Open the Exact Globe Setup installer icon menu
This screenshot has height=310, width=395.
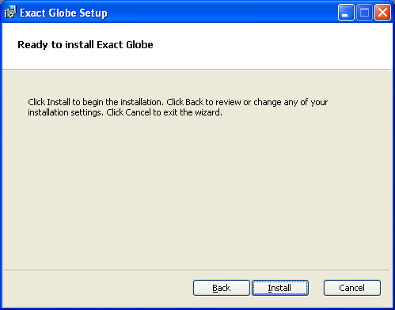tap(10, 12)
